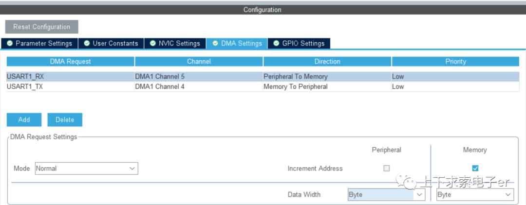Open the GPIO Settings tab
The height and width of the screenshot is (205, 526).
point(299,43)
